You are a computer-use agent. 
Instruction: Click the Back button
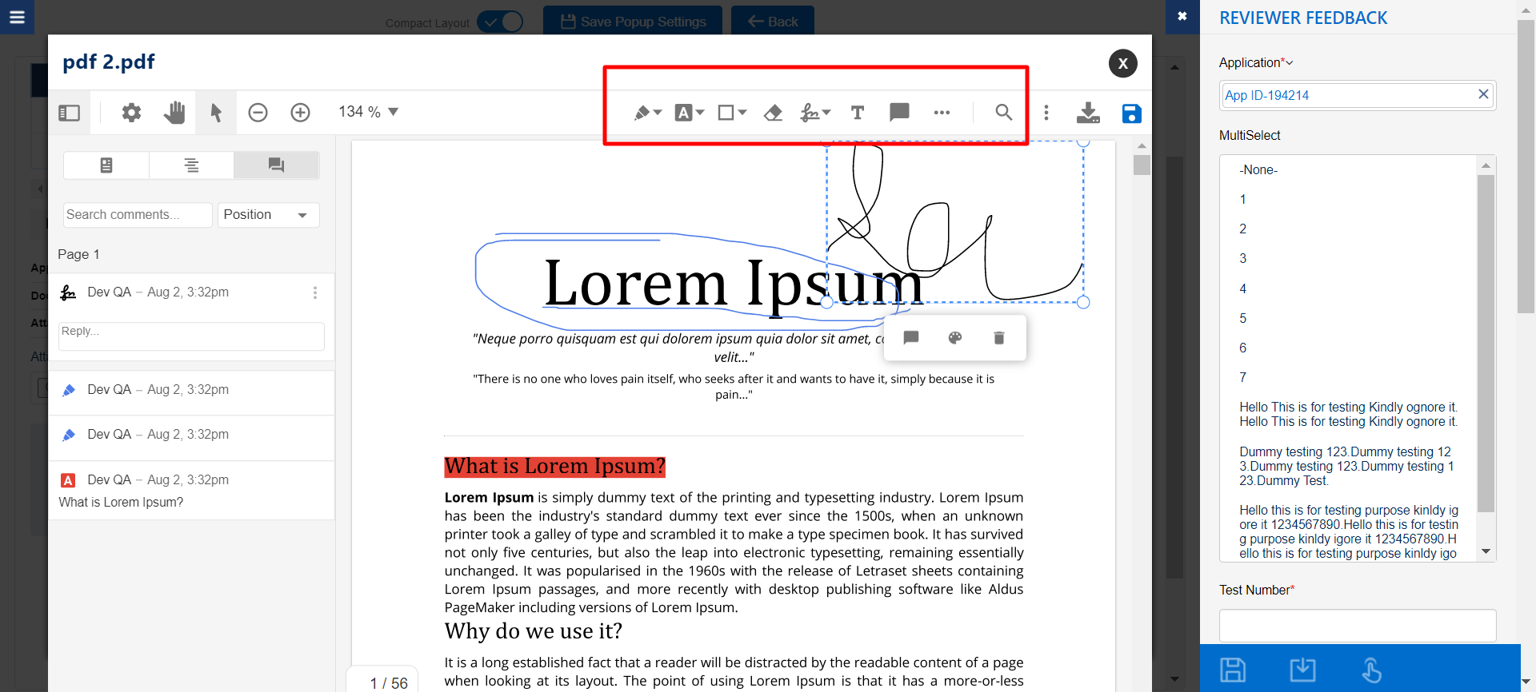tap(773, 22)
